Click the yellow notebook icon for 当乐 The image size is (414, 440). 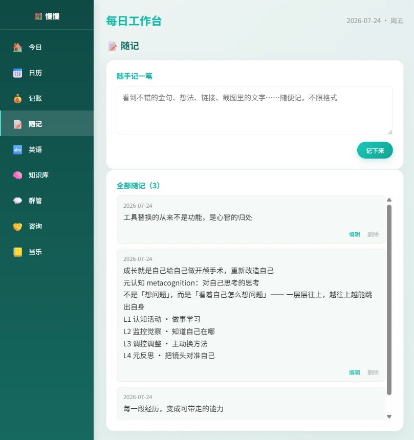[17, 252]
